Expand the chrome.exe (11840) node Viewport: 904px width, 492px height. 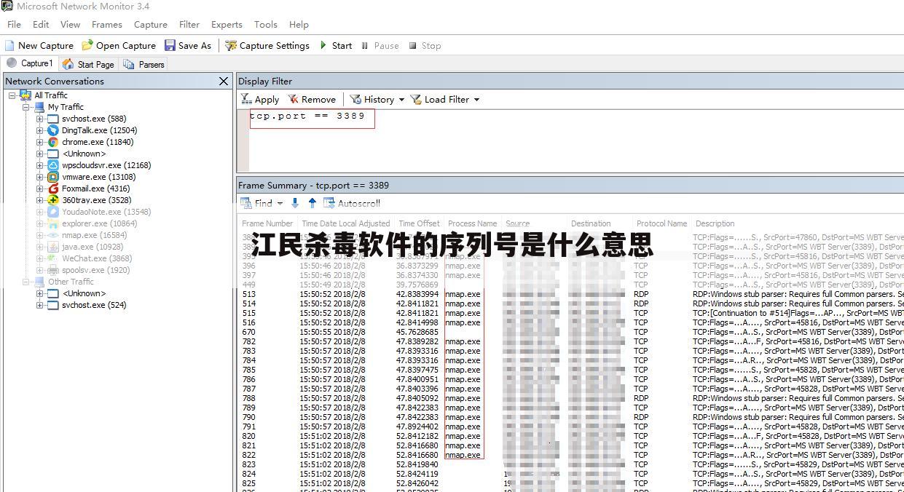[40, 142]
